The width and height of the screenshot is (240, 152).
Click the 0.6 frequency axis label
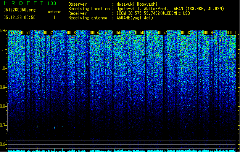click(3, 144)
